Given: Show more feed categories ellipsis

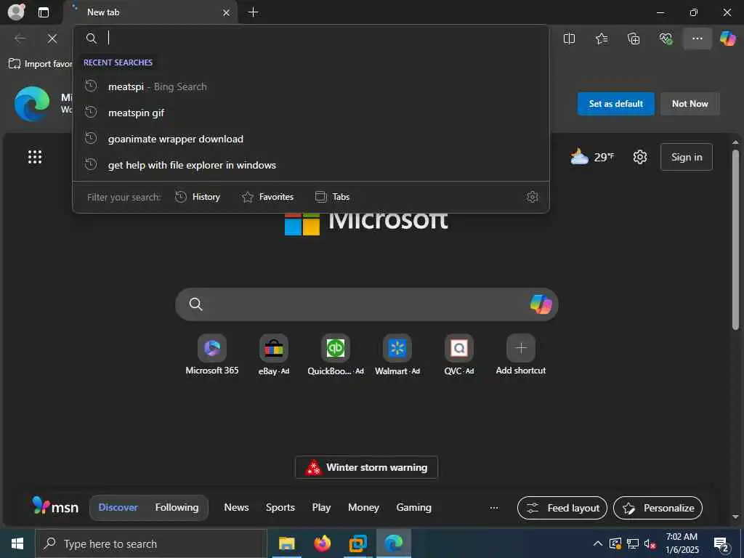Looking at the screenshot, I should [494, 508].
